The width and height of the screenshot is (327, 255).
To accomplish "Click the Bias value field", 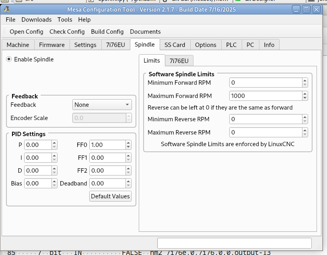I will pyautogui.click(x=38, y=184).
